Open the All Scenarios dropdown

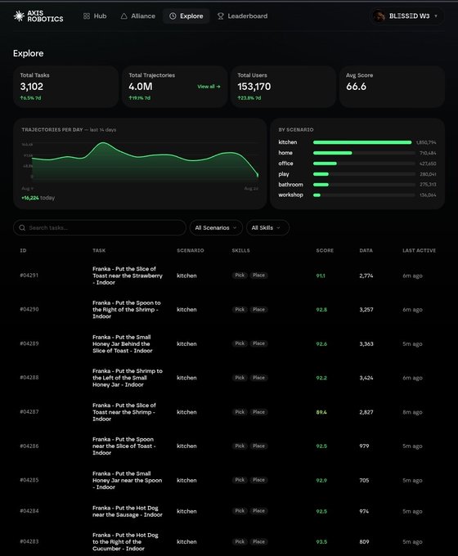(x=216, y=227)
